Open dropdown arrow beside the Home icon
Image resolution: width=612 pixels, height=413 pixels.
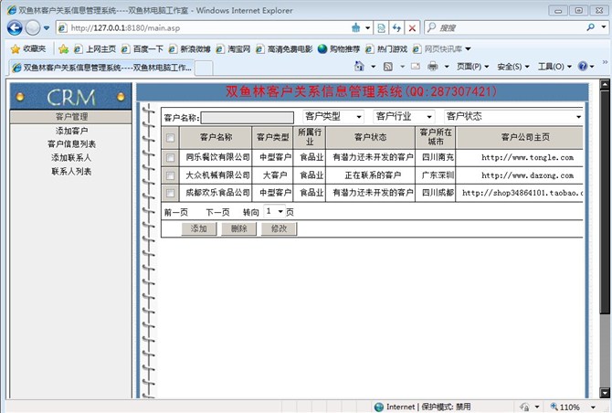[373, 67]
